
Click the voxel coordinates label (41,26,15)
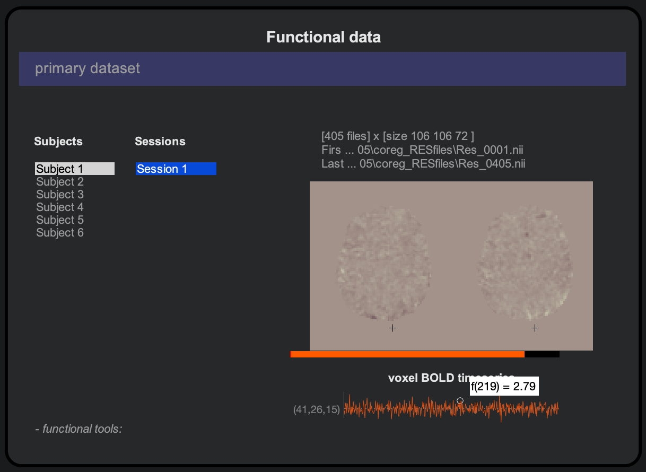(317, 409)
